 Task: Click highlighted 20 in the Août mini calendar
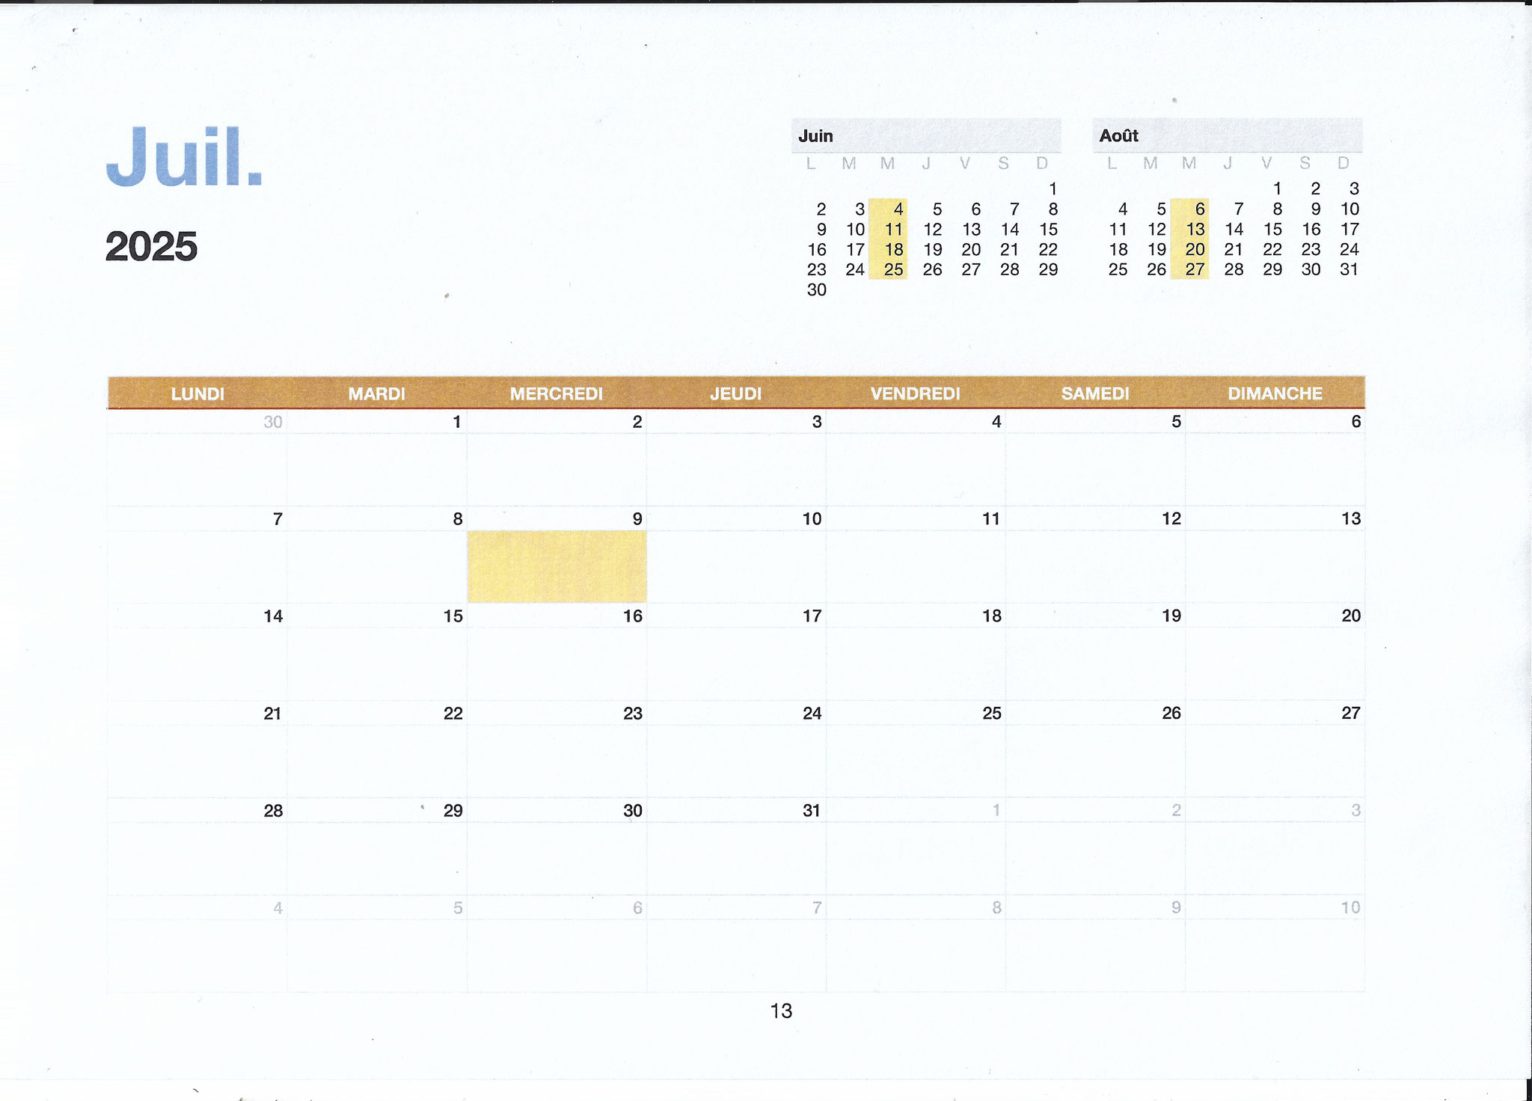1195,250
